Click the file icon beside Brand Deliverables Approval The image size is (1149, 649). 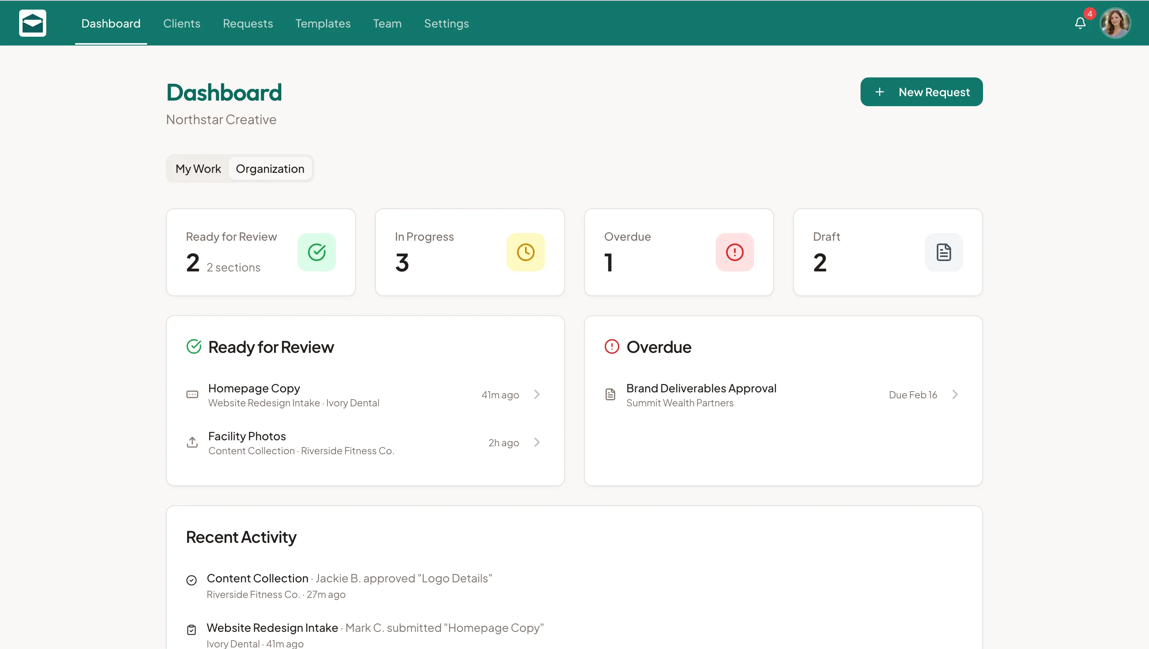[x=611, y=394]
